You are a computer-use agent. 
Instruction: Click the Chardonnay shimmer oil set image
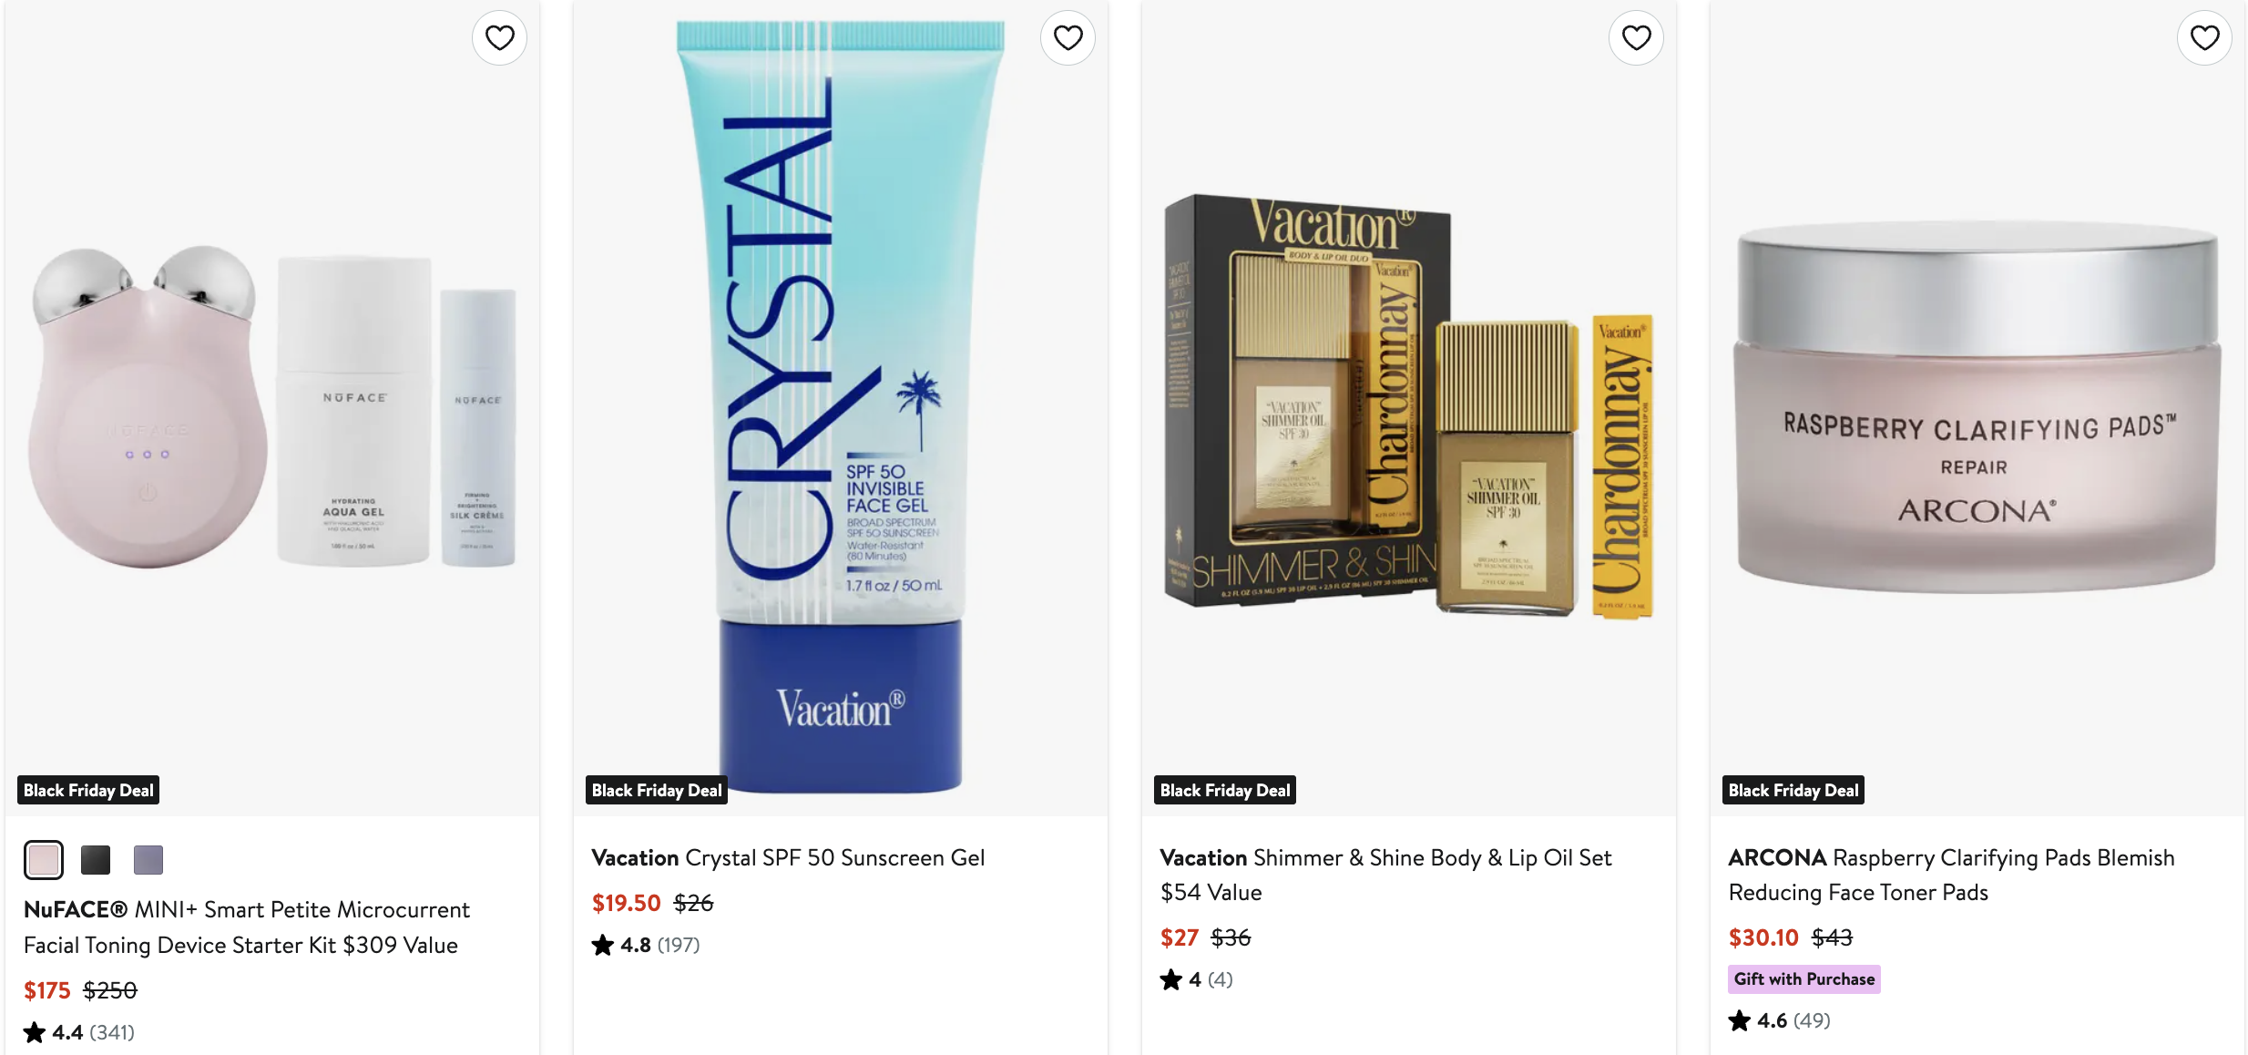tap(1409, 408)
